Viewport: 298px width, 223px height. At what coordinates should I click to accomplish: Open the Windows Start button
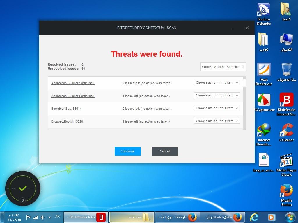(290, 217)
